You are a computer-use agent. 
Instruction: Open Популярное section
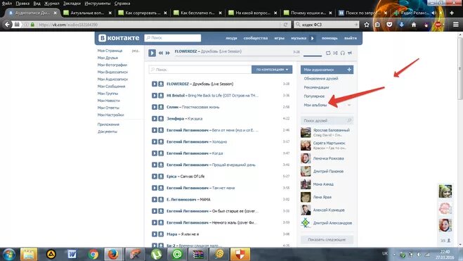click(314, 96)
